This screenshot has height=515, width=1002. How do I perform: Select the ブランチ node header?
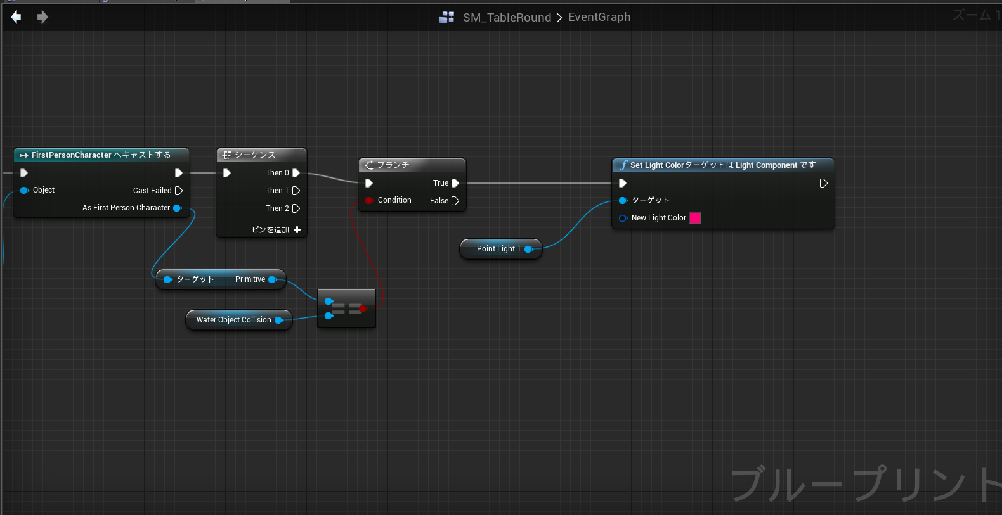pos(412,165)
